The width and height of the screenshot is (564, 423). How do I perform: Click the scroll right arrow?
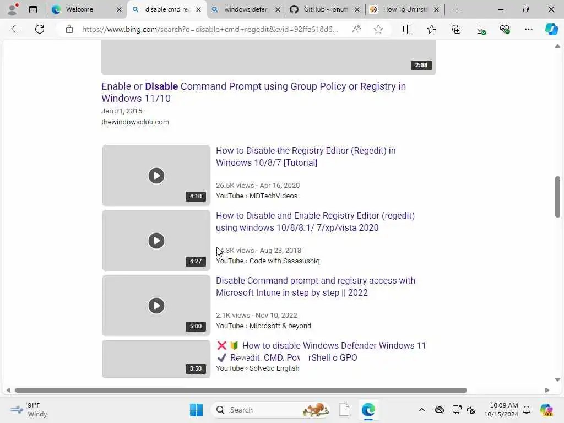point(547,391)
